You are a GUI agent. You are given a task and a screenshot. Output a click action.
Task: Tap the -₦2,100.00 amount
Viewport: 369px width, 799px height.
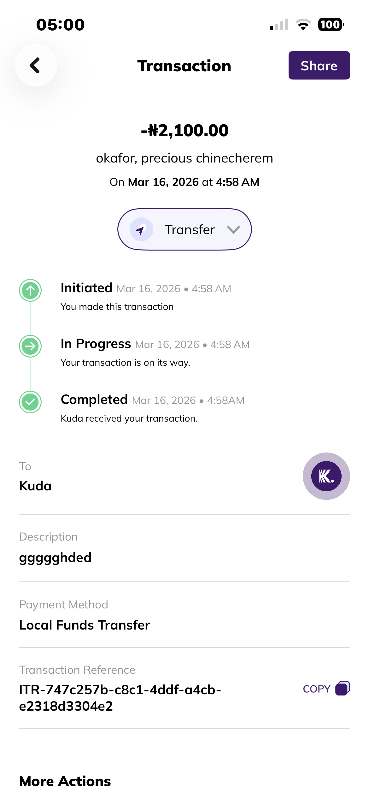click(x=184, y=131)
